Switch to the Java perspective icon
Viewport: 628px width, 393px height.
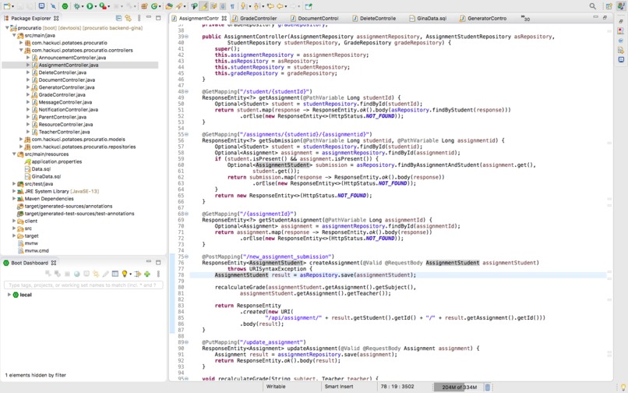pyautogui.click(x=621, y=6)
